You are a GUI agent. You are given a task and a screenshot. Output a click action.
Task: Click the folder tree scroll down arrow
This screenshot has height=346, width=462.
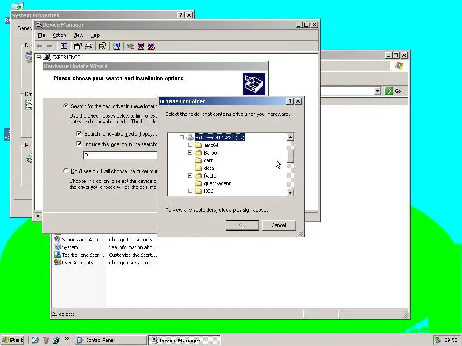[290, 193]
